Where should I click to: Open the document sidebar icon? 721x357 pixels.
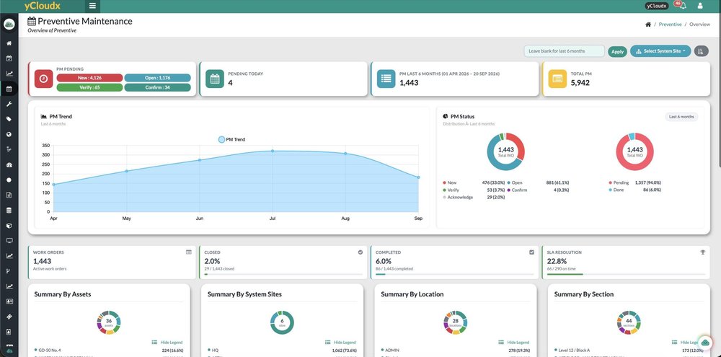(x=9, y=195)
